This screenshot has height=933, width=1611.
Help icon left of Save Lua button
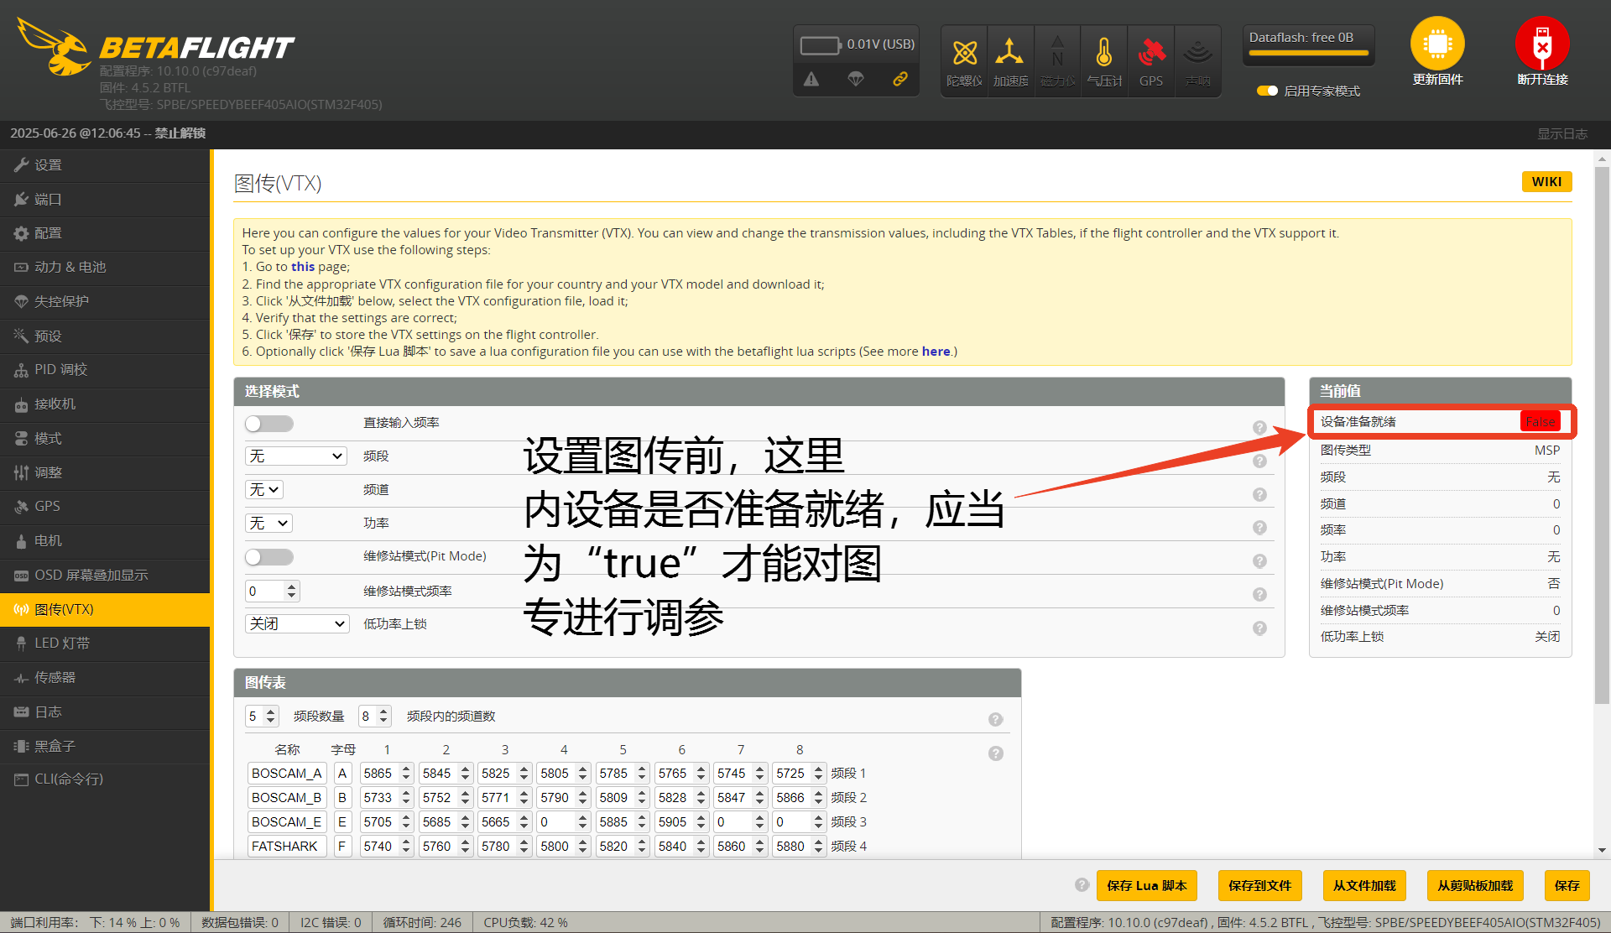pyautogui.click(x=1082, y=884)
